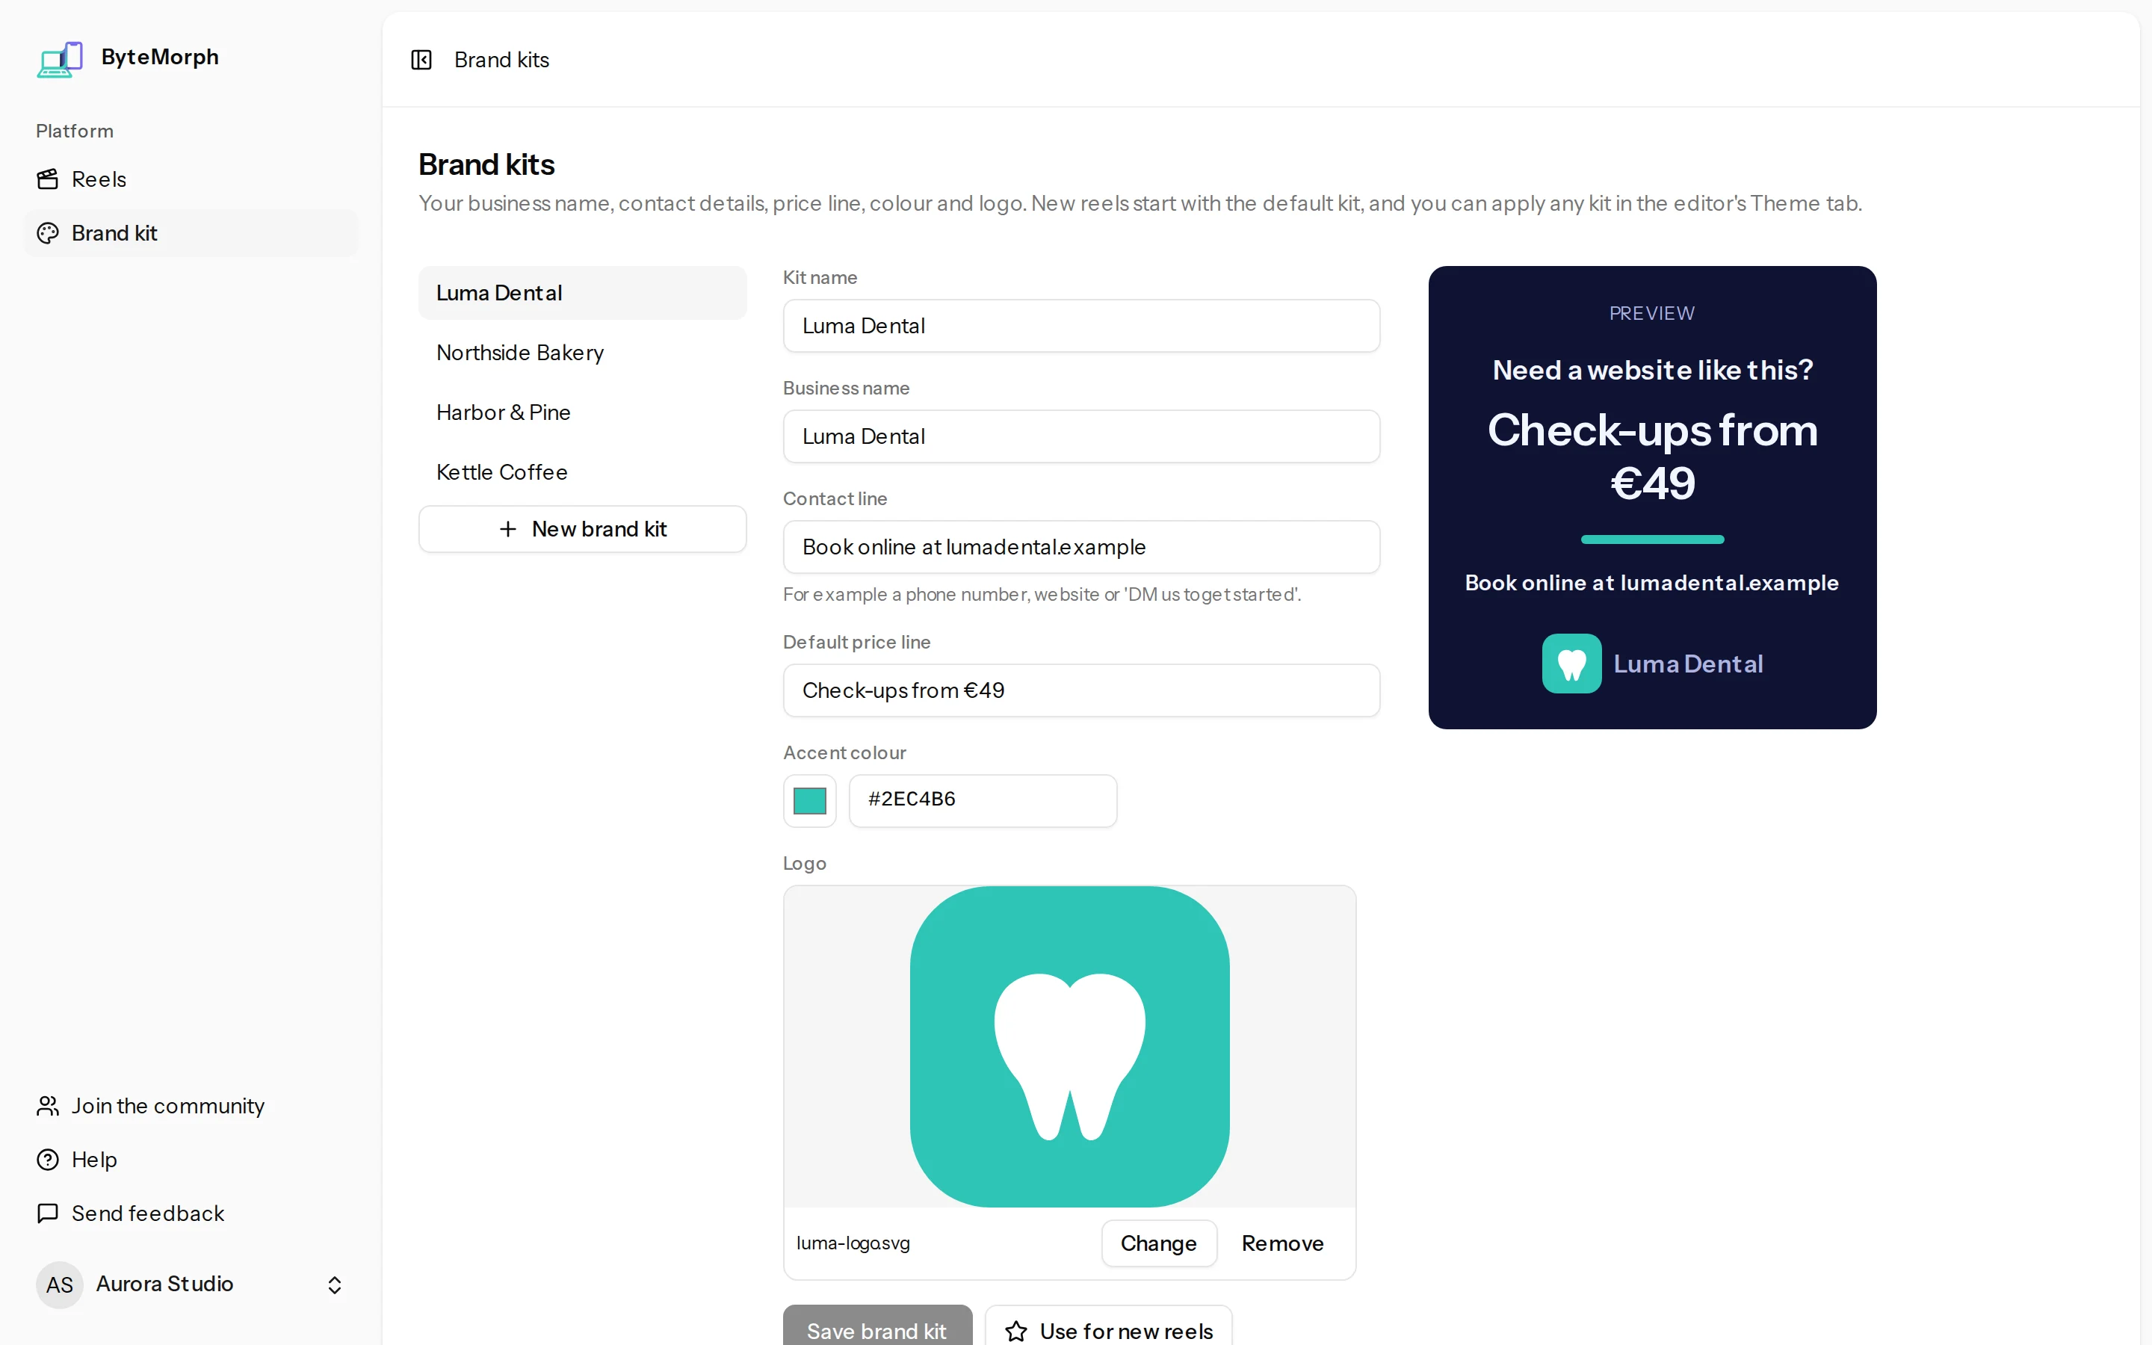Remove the luma-logo.svg file
2152x1345 pixels.
(1282, 1243)
